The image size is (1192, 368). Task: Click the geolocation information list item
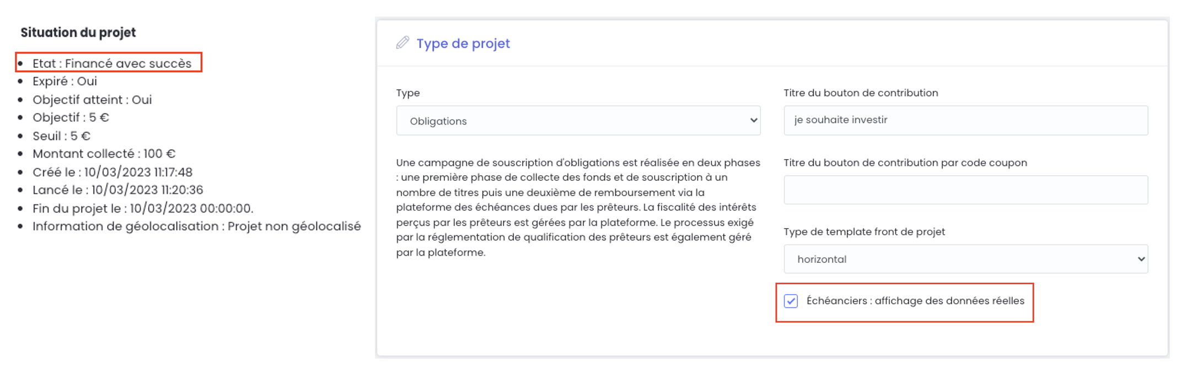point(196,226)
